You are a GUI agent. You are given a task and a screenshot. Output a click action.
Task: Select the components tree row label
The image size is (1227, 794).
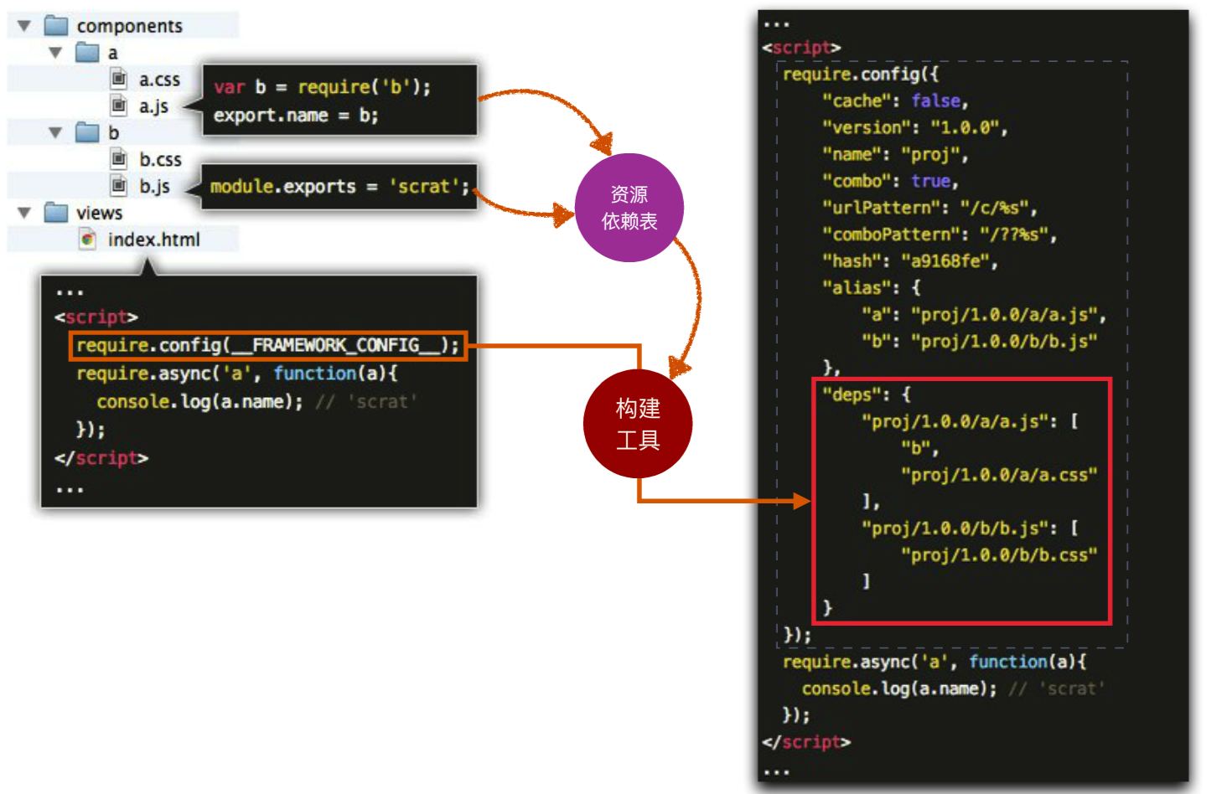(x=129, y=26)
